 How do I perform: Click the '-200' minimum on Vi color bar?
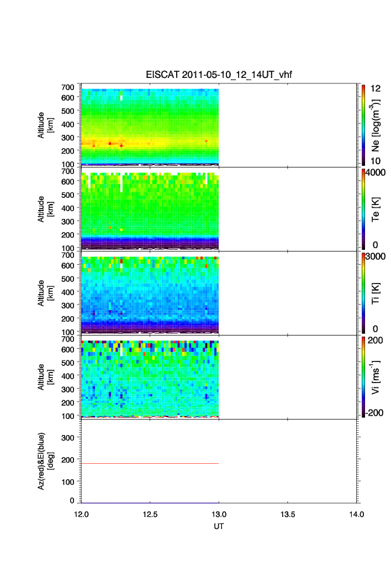(374, 413)
